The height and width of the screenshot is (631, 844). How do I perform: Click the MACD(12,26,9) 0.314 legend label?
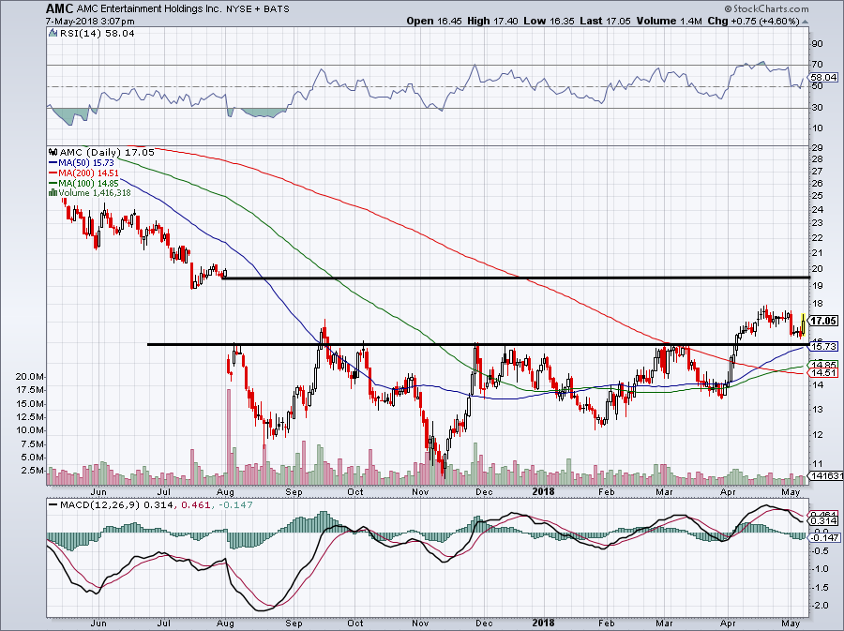116,504
